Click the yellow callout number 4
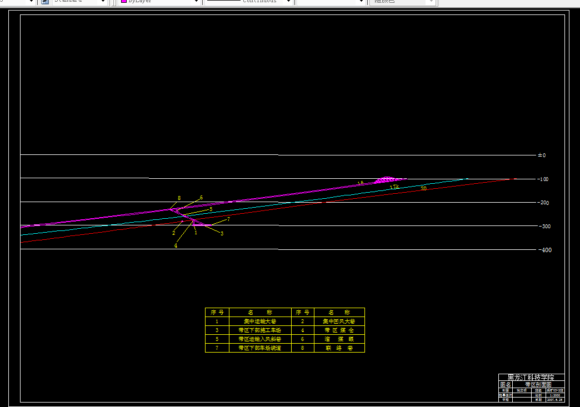 pyautogui.click(x=176, y=246)
